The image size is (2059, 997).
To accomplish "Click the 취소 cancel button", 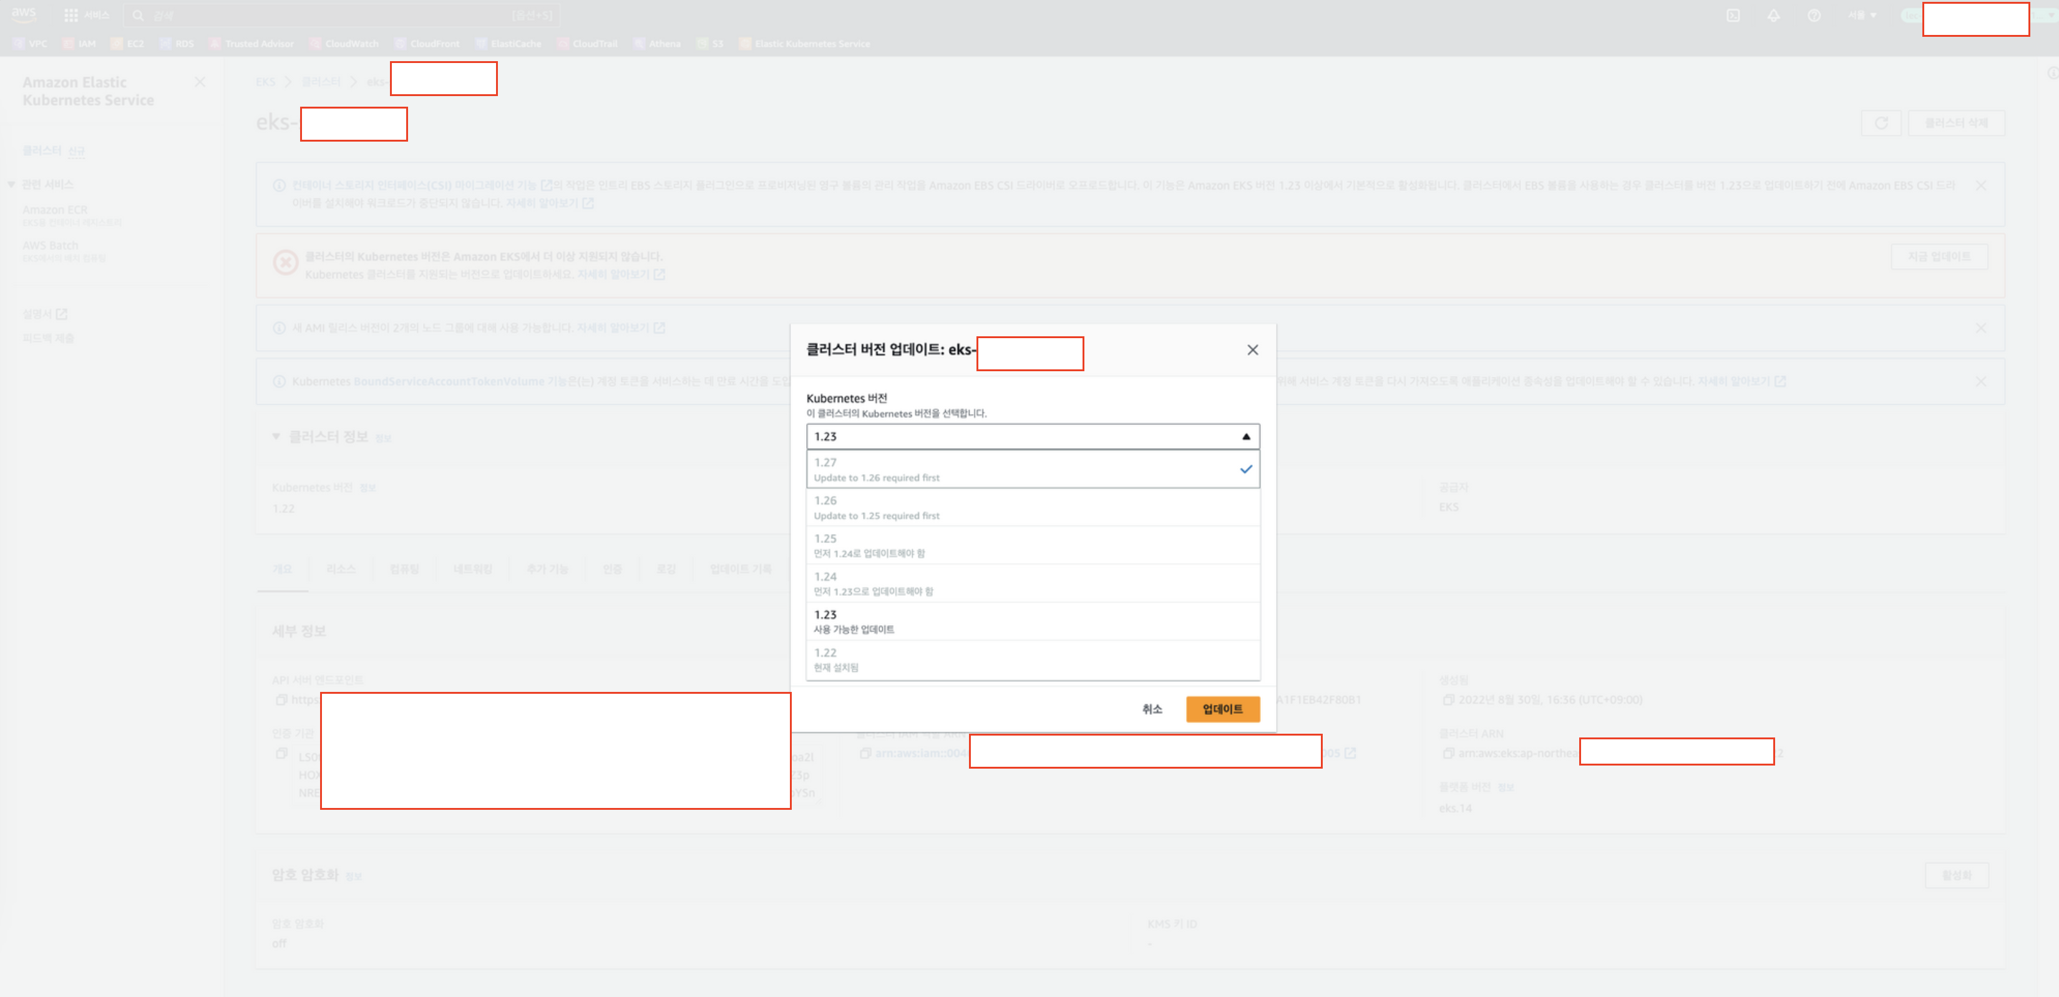I will 1151,709.
